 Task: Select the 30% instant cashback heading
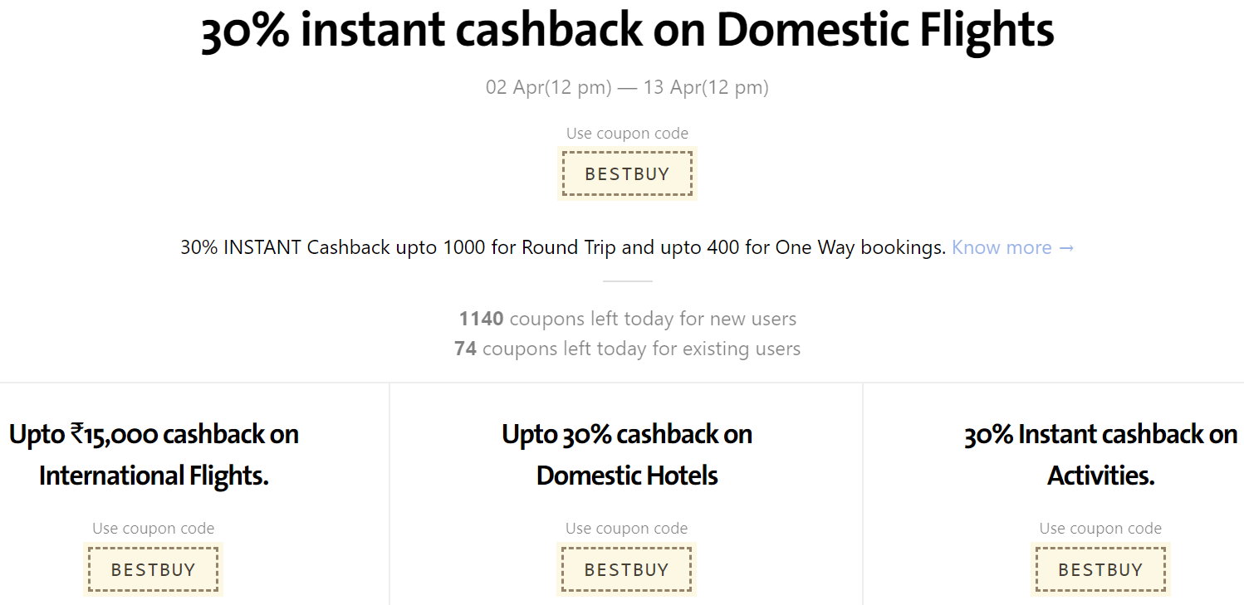pos(627,30)
